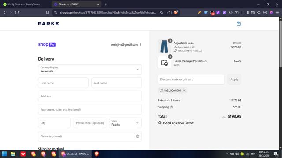Click the phone field help icon
The height and width of the screenshot is (158, 282).
point(137,136)
